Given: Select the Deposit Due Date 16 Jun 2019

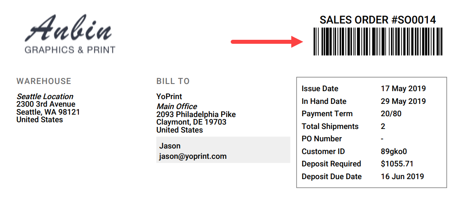Looking at the screenshot, I should tap(402, 177).
